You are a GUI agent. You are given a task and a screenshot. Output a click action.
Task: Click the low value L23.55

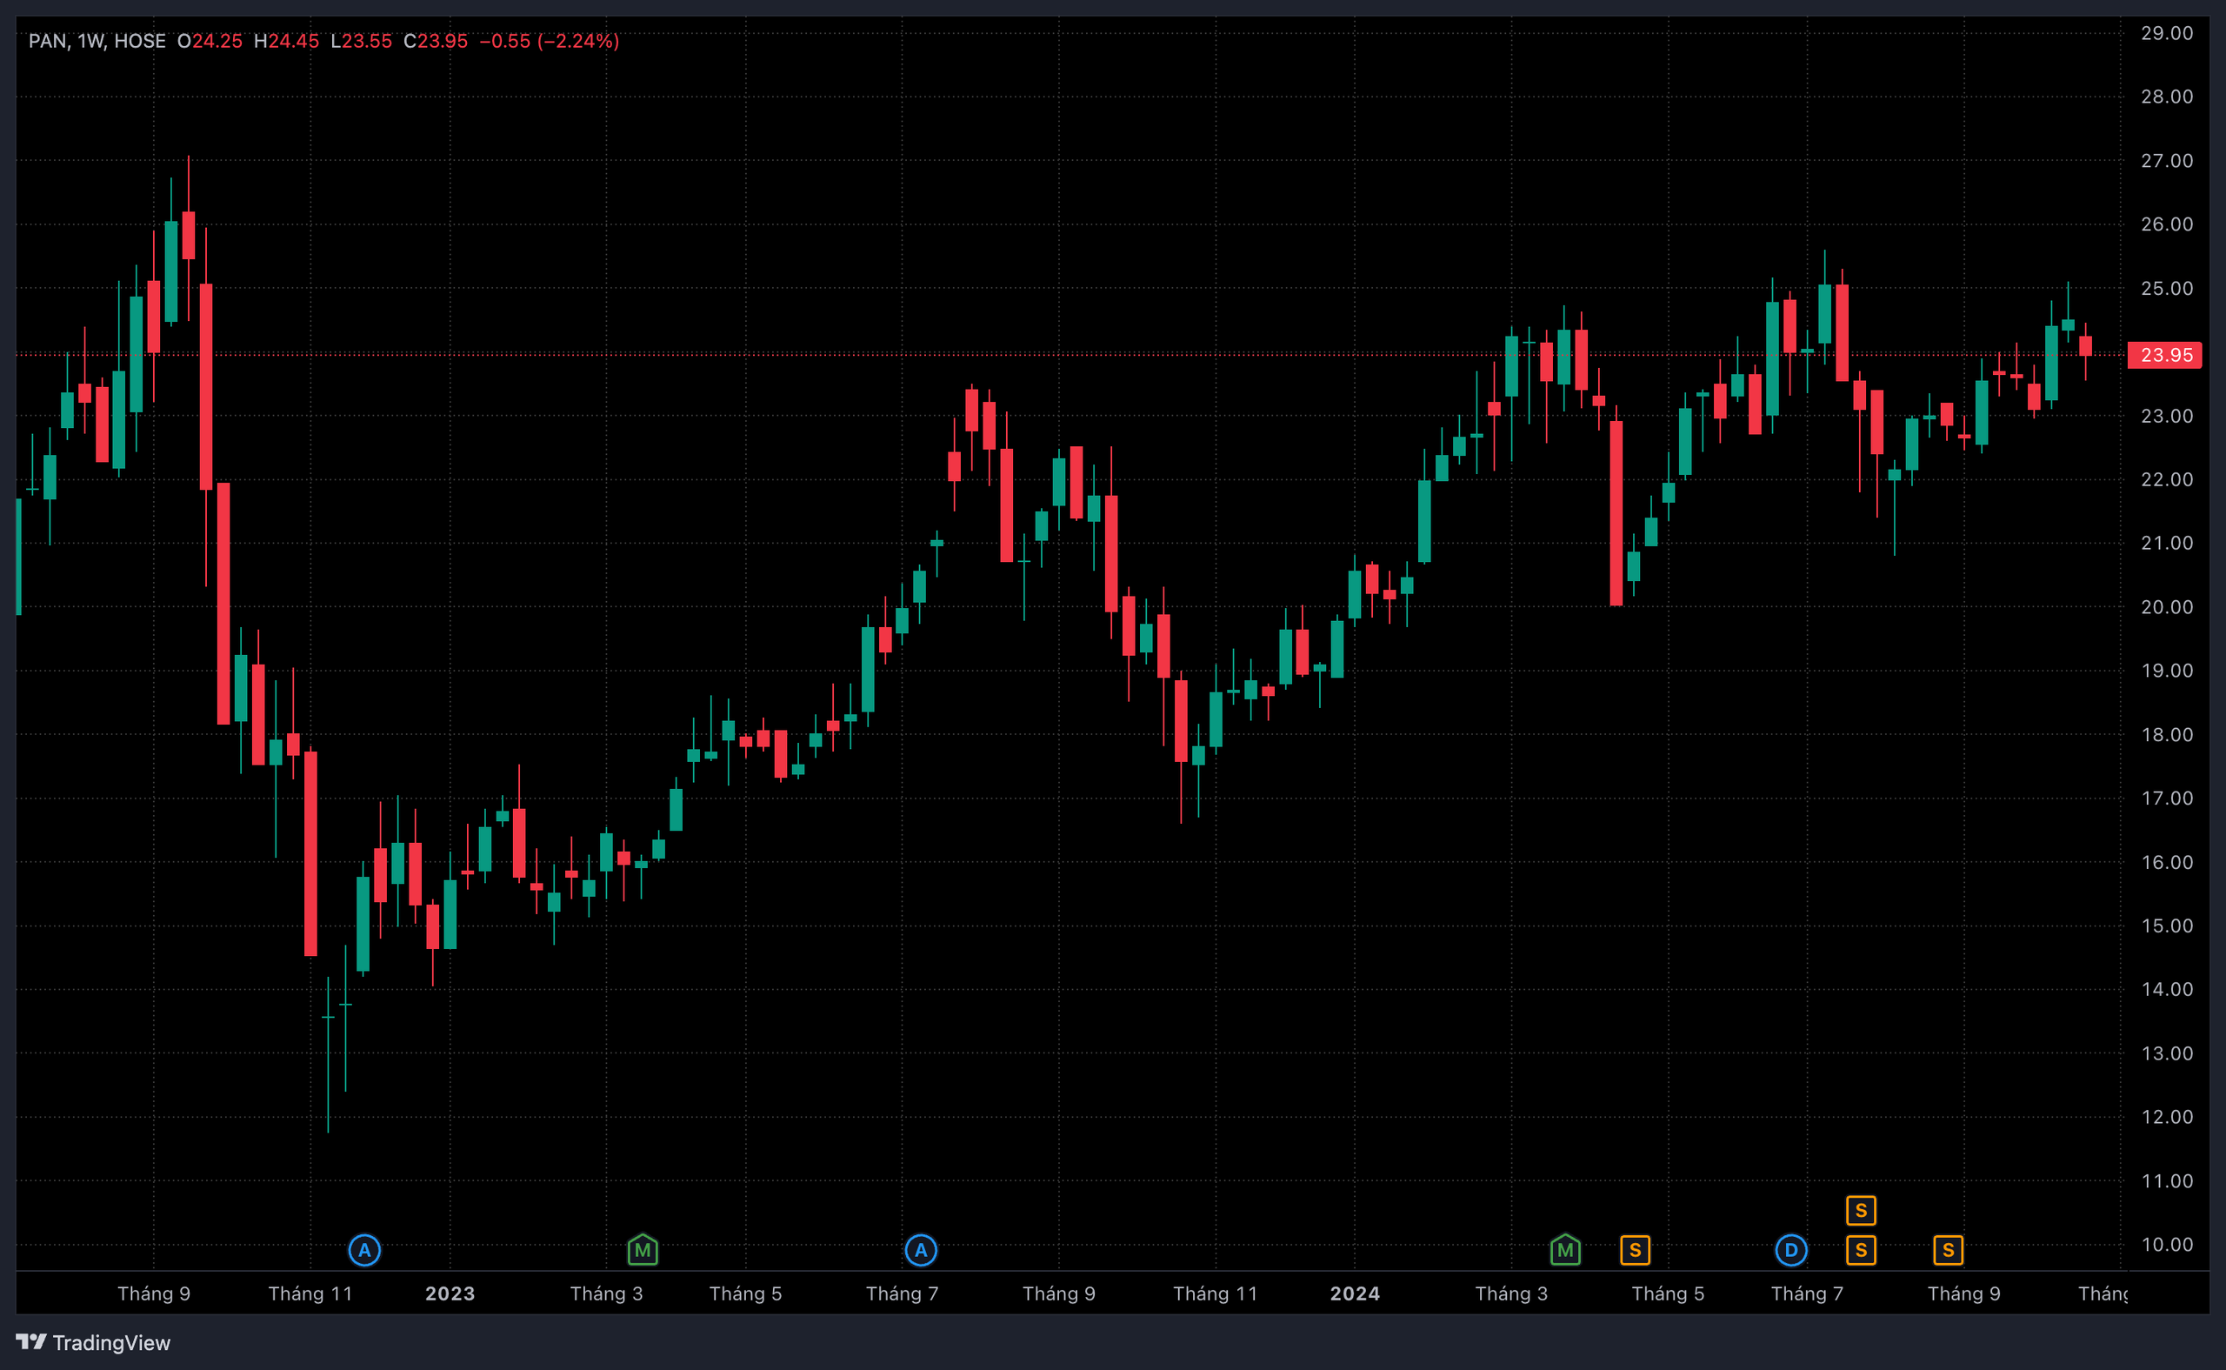pos(362,41)
